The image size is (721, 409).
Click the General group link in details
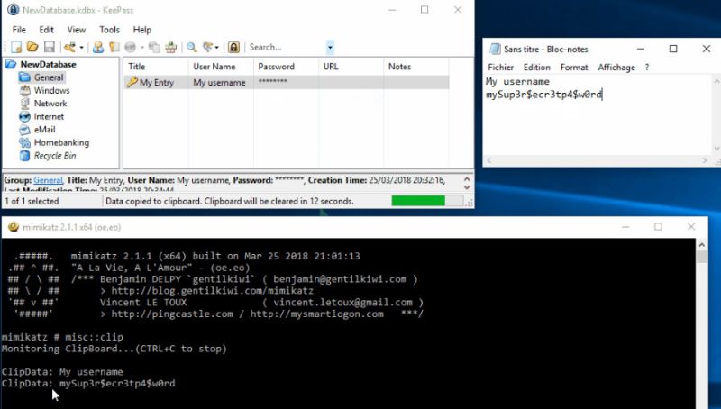[48, 180]
